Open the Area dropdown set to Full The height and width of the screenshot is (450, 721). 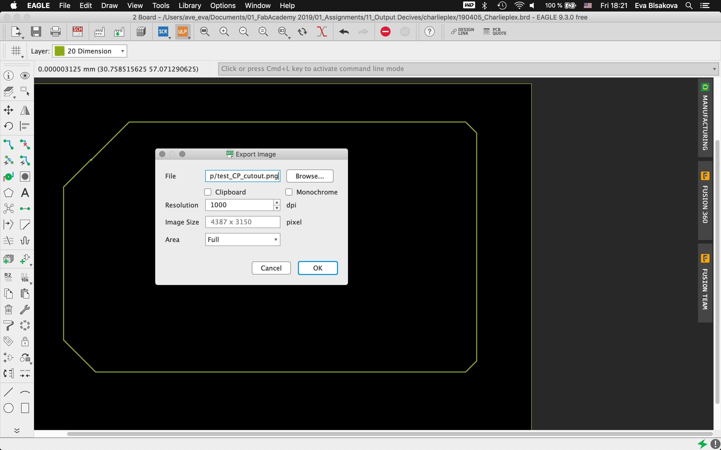(243, 239)
